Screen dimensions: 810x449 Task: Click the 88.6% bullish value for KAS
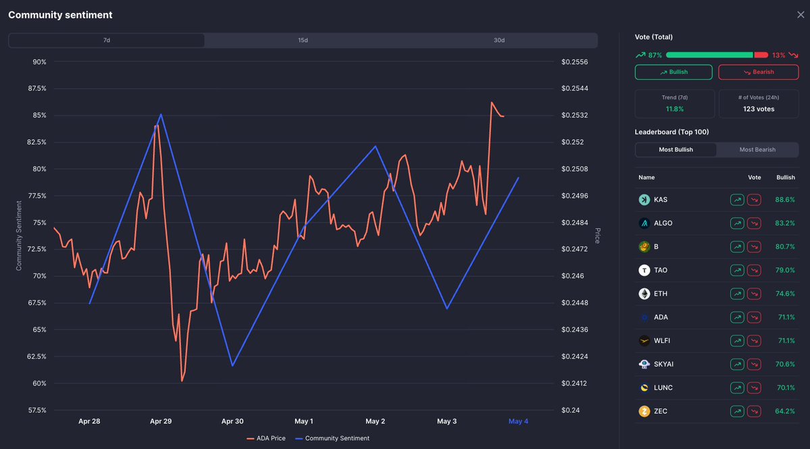[785, 200]
